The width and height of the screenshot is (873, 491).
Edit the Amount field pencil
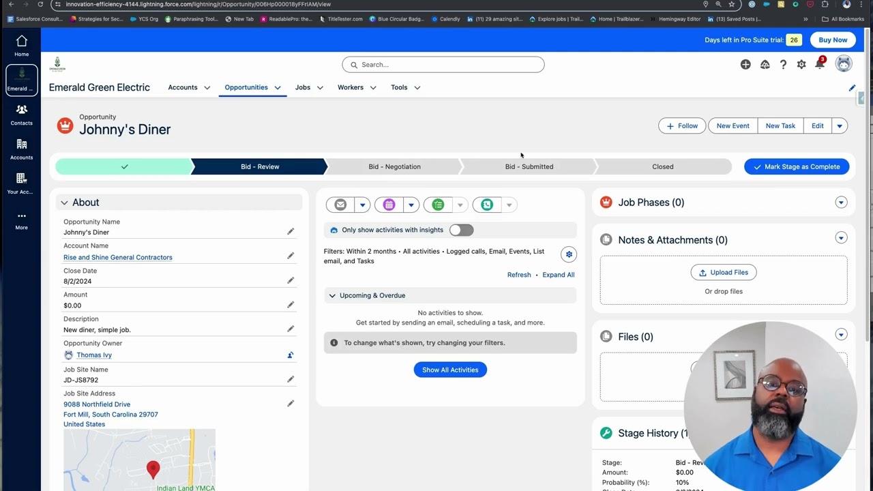click(291, 305)
